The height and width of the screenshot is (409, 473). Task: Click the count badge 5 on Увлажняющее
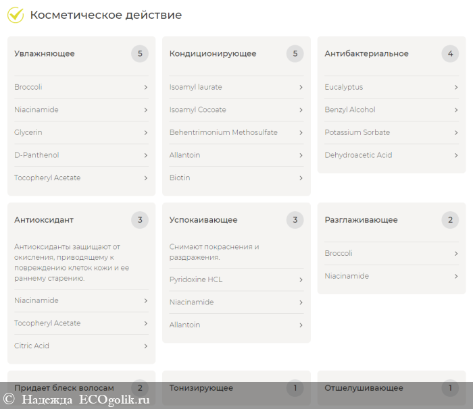tap(140, 54)
